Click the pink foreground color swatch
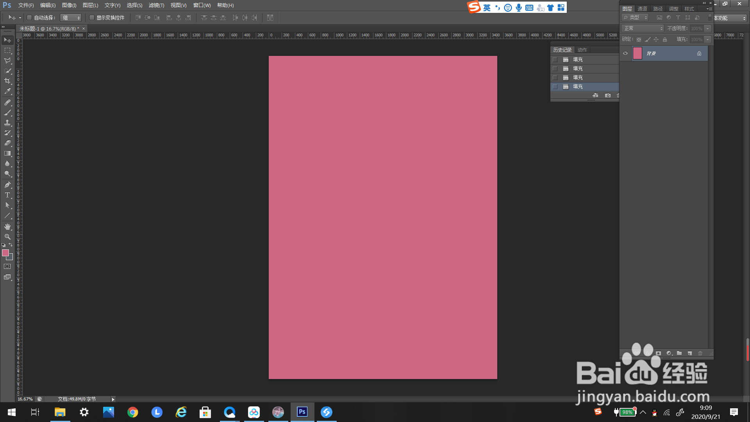Image resolution: width=750 pixels, height=422 pixels. 5,253
